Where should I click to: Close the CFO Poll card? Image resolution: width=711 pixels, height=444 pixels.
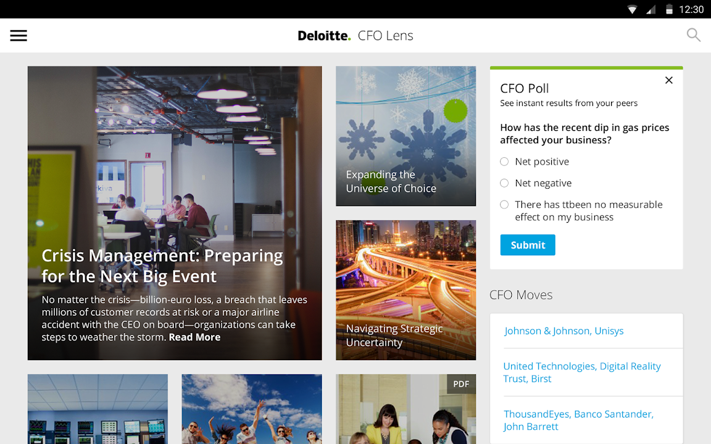click(669, 80)
